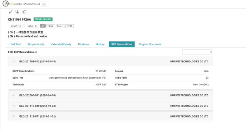Click the 5G radio tech value
Screen dimensions: 246x136
tap(207, 78)
